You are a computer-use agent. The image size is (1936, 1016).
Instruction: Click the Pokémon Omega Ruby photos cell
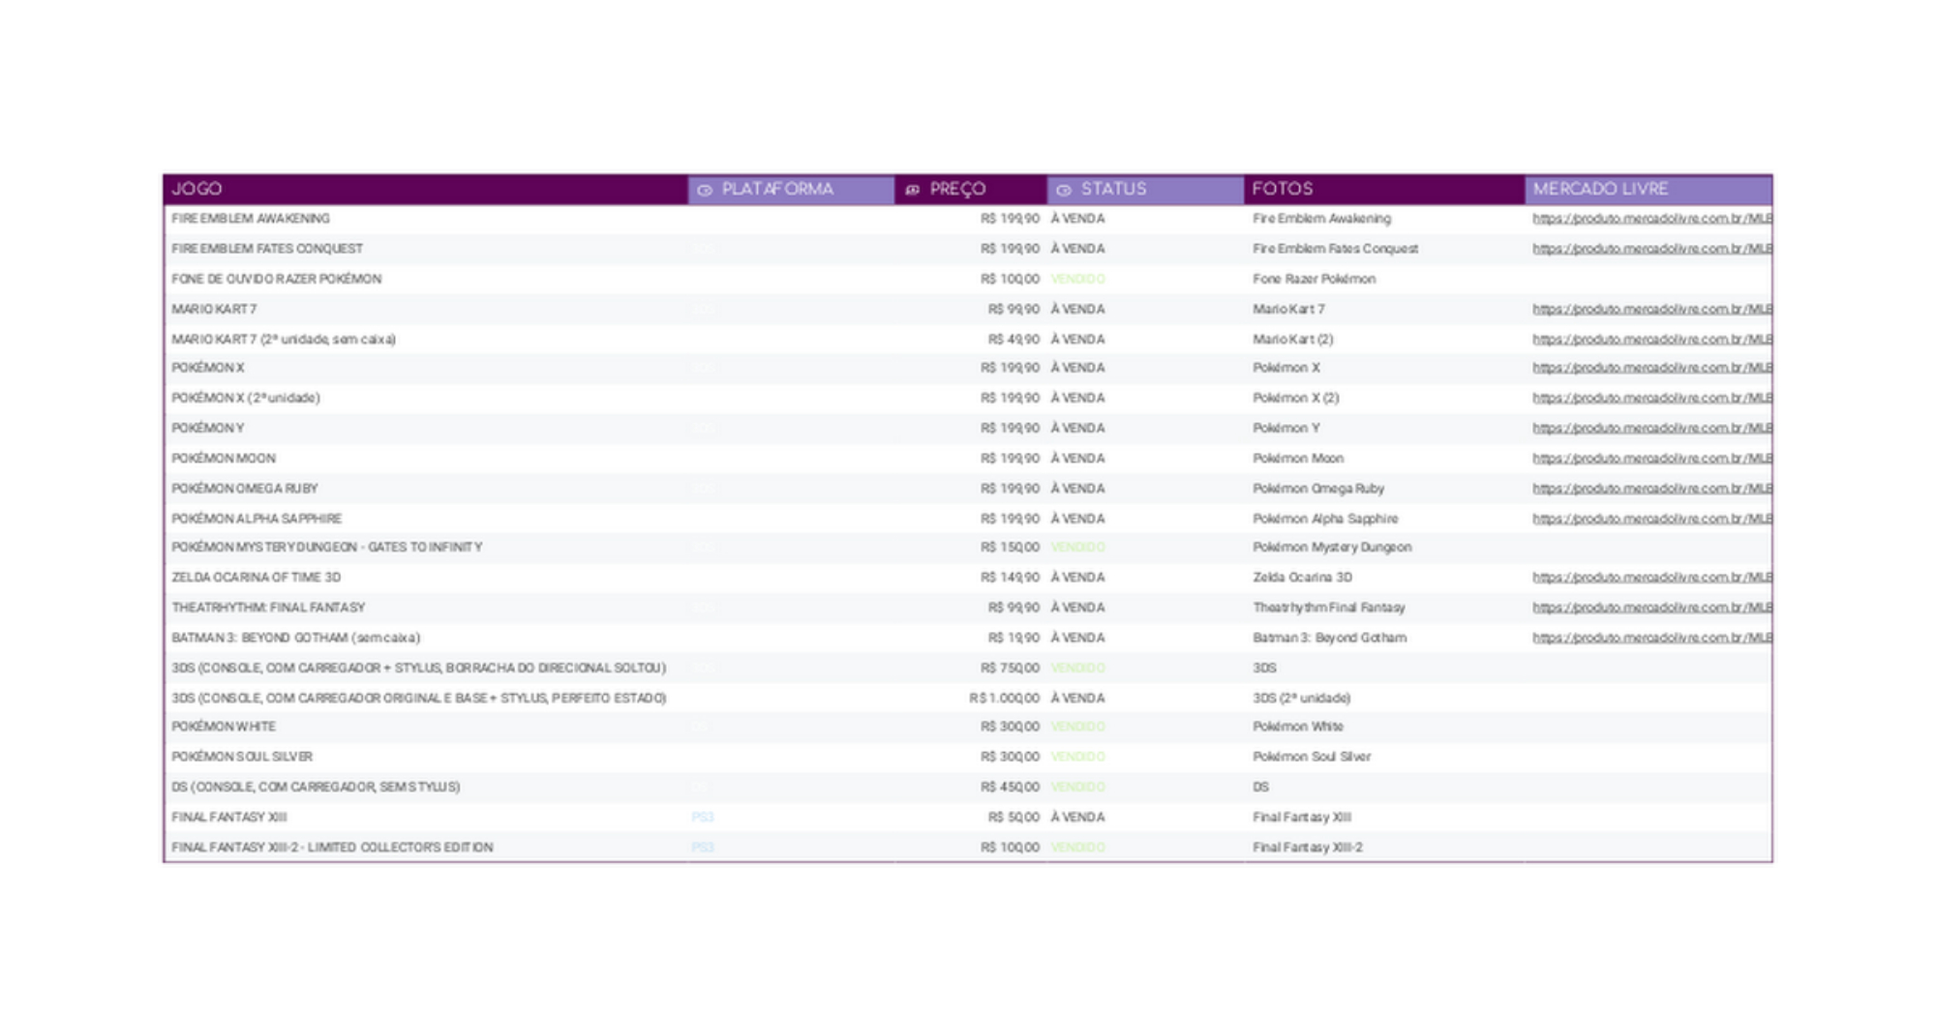click(1317, 489)
